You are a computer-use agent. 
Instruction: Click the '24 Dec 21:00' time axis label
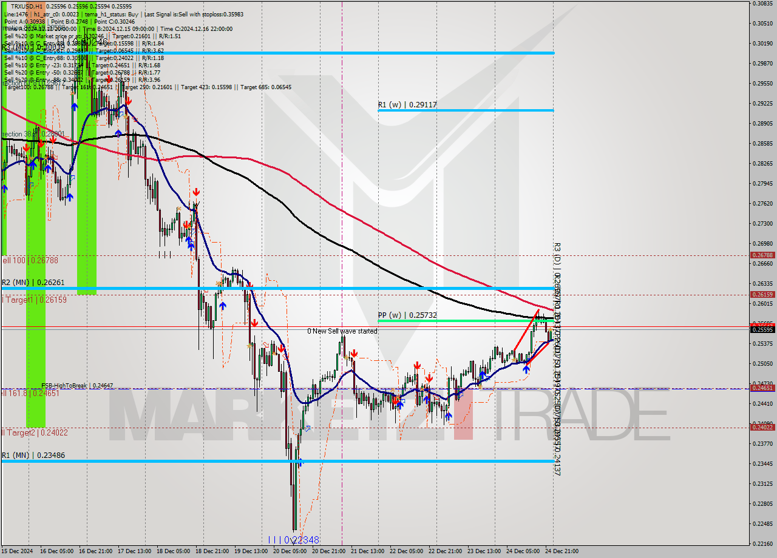tap(560, 551)
